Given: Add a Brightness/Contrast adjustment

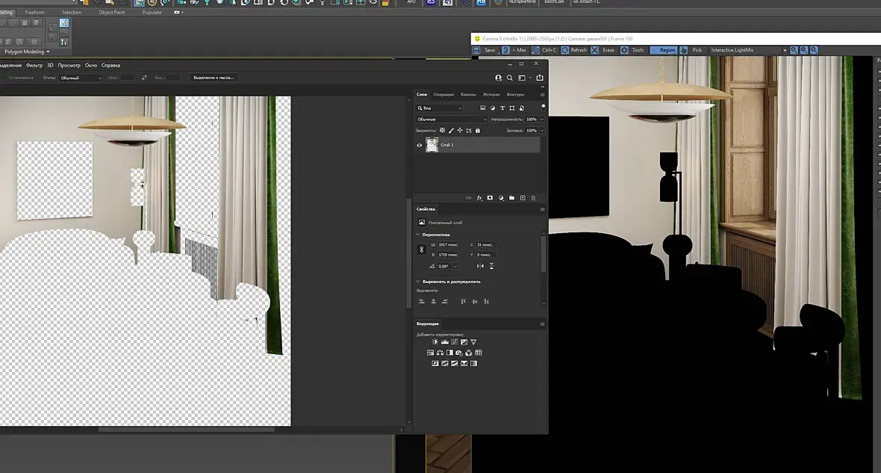Looking at the screenshot, I should click(435, 342).
